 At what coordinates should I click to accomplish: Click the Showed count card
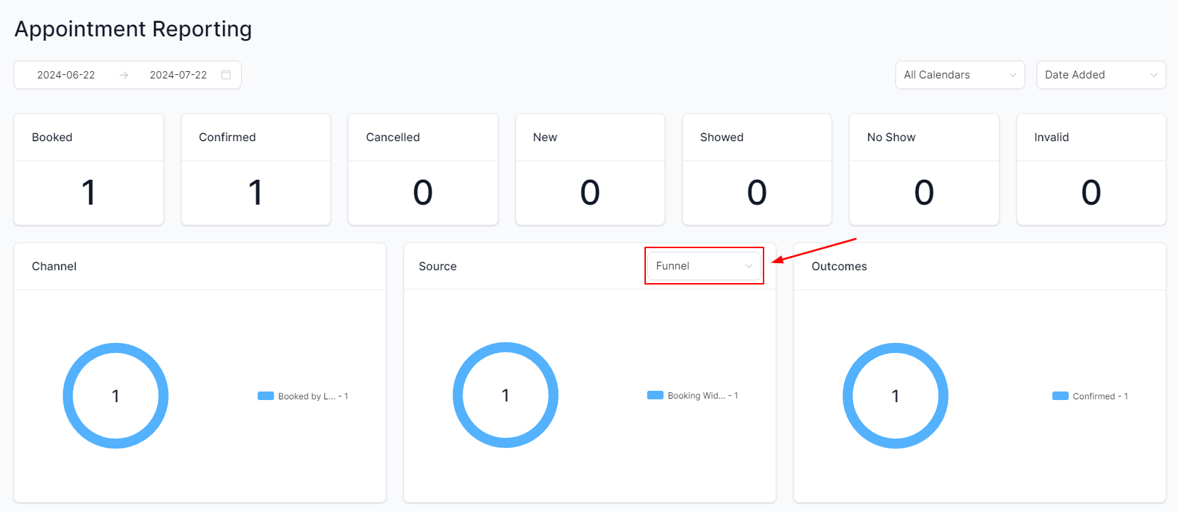[756, 170]
